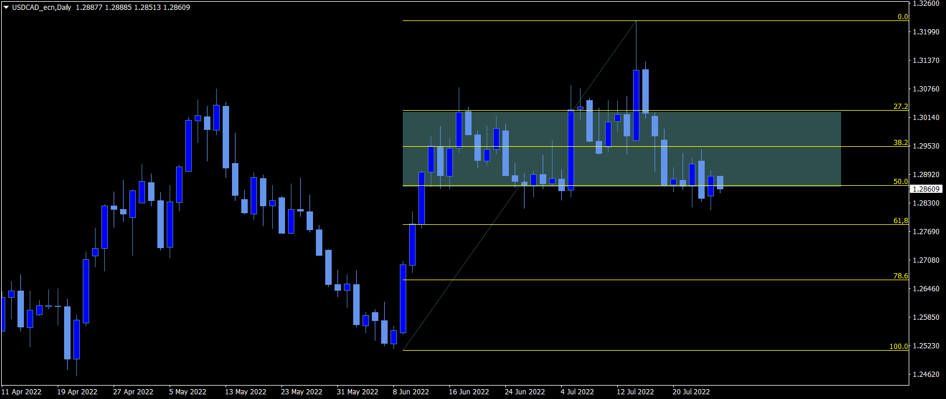946x399 pixels.
Task: Click the low value 1.28513 in header
Action: coord(147,8)
